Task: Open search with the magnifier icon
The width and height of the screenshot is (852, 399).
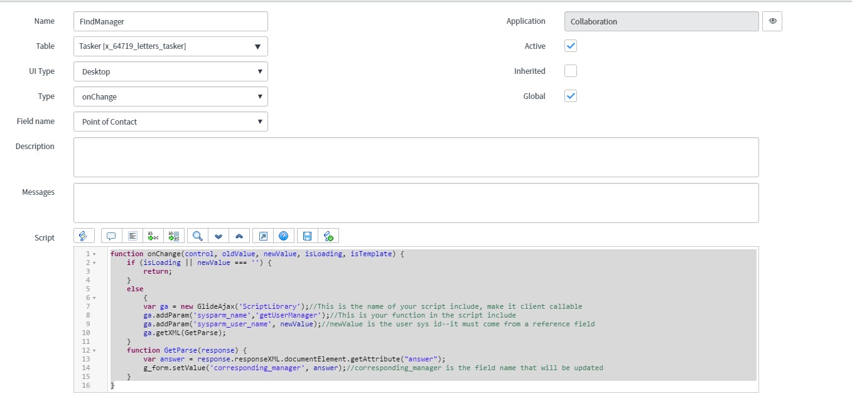Action: 197,236
